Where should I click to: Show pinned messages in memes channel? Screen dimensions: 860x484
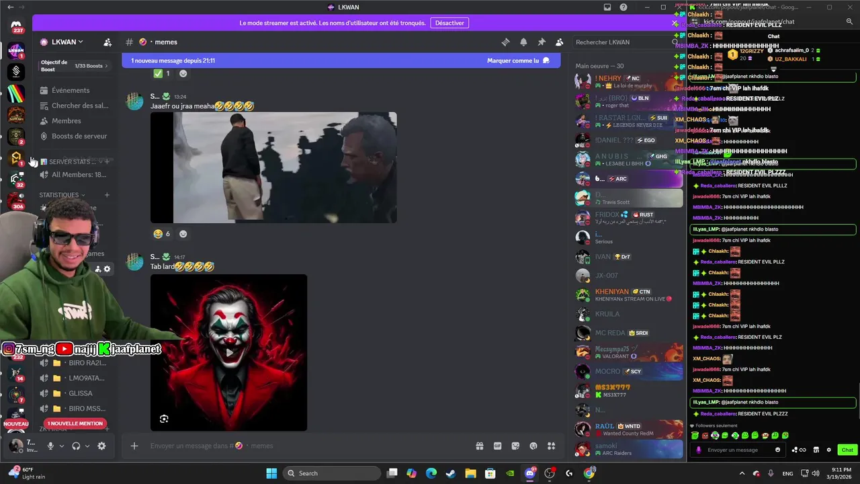(542, 42)
